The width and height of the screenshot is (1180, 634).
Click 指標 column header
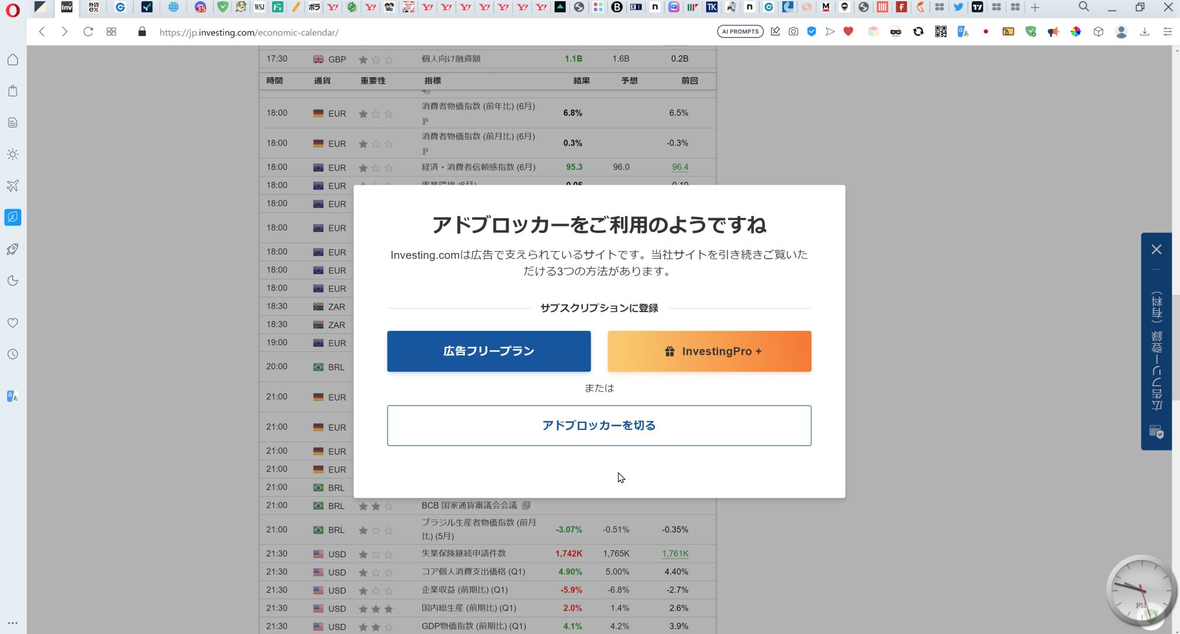tap(432, 80)
